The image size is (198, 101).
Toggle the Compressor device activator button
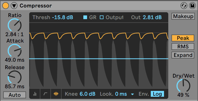click(x=6, y=6)
